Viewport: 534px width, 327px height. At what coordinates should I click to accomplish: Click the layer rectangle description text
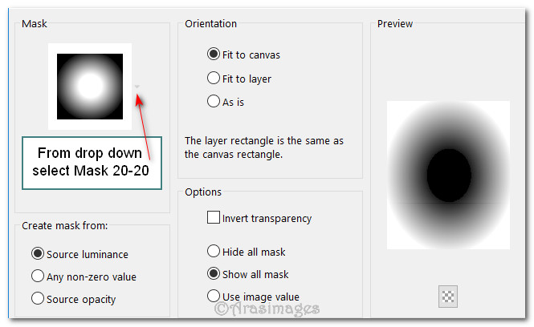[264, 147]
